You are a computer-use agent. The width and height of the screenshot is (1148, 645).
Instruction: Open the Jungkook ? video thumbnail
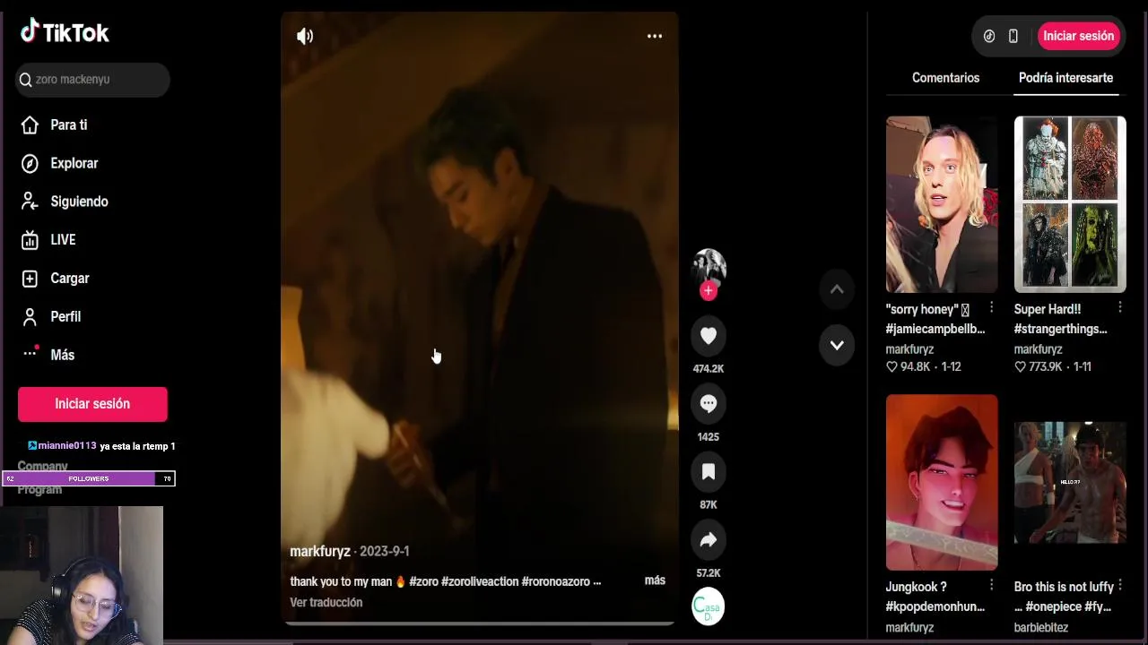942,482
